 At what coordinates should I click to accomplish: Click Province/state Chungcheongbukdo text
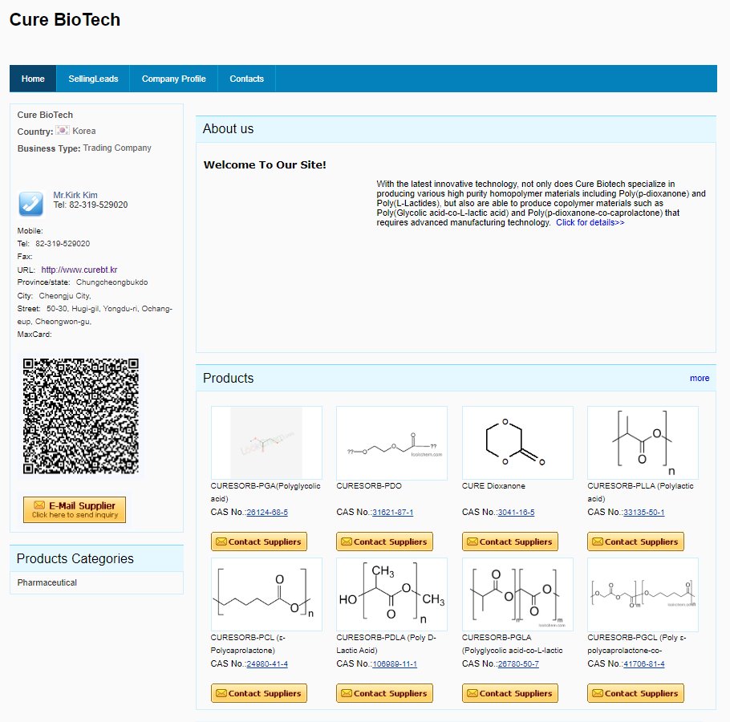coord(83,282)
